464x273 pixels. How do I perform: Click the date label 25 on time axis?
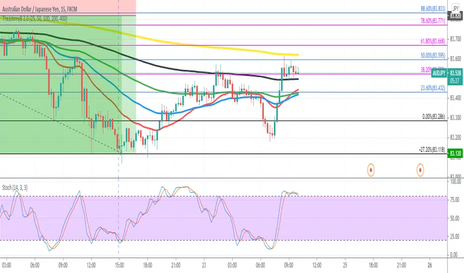click(x=345, y=266)
